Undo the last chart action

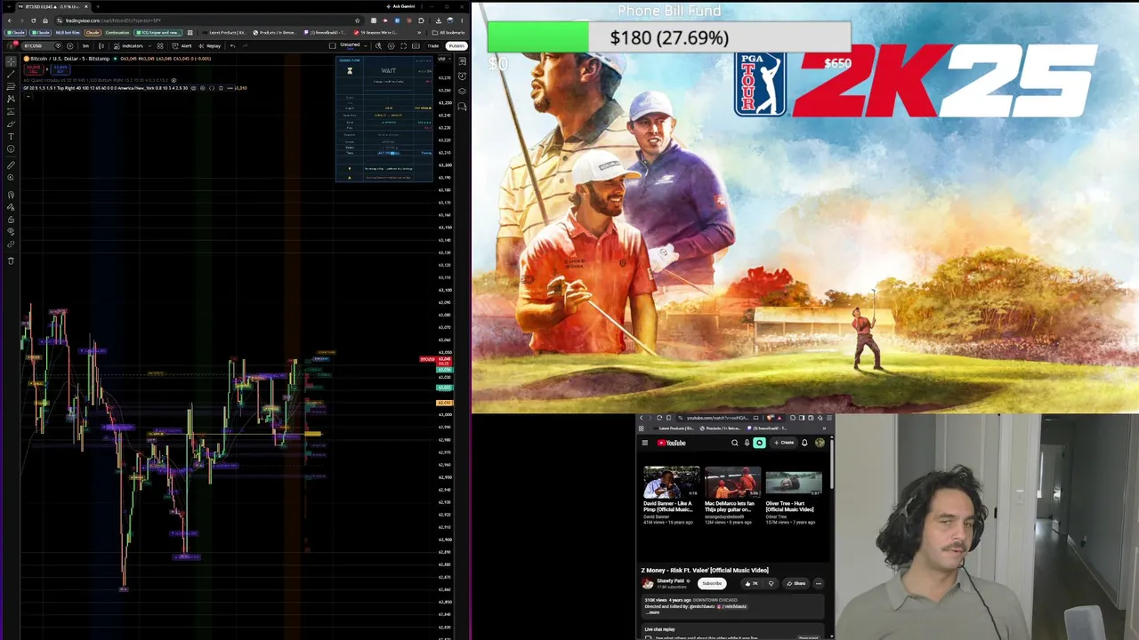point(232,45)
